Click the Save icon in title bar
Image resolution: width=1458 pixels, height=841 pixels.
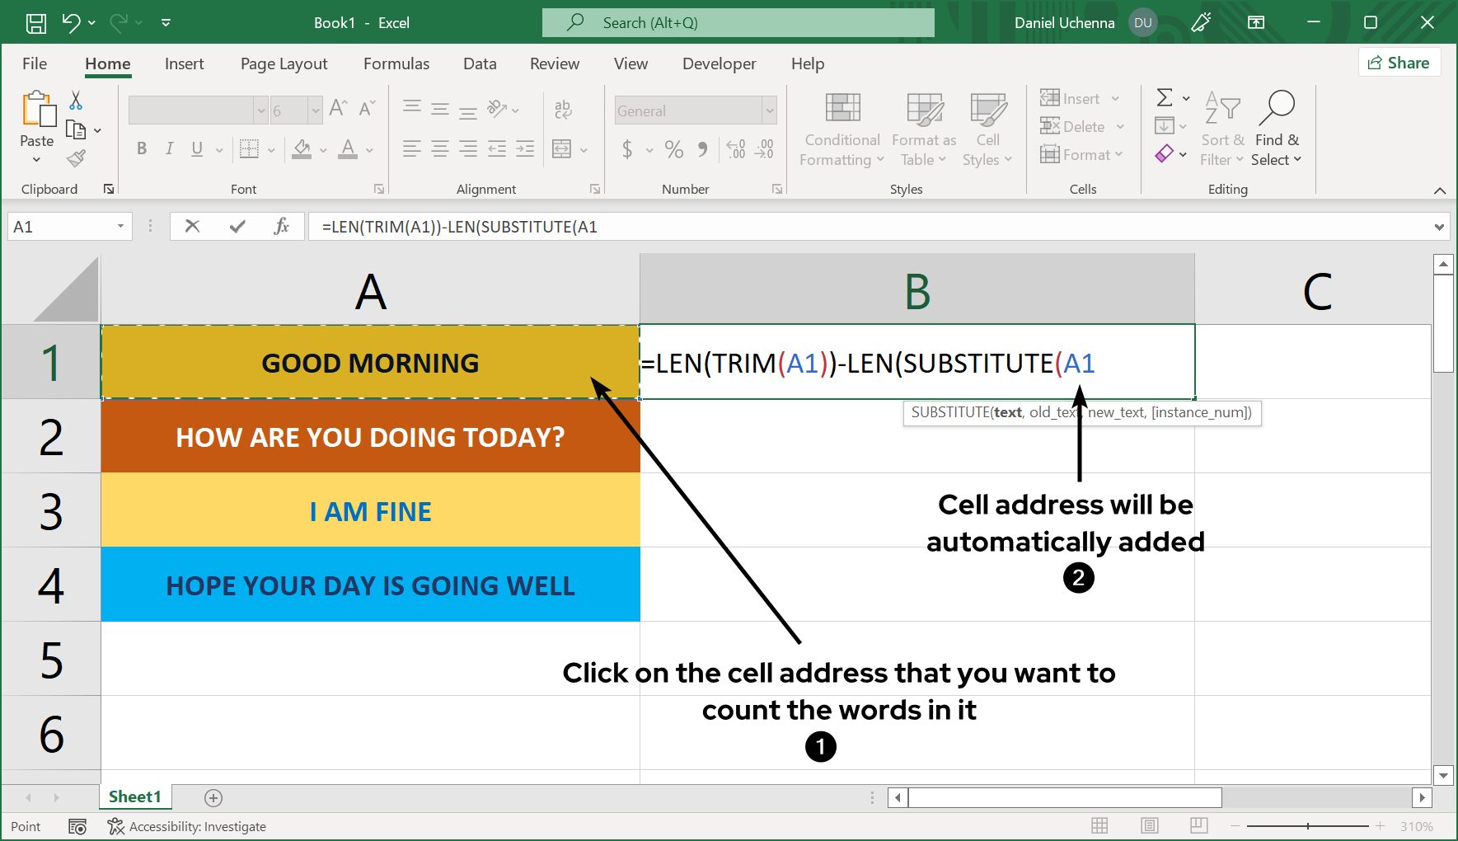pyautogui.click(x=36, y=23)
